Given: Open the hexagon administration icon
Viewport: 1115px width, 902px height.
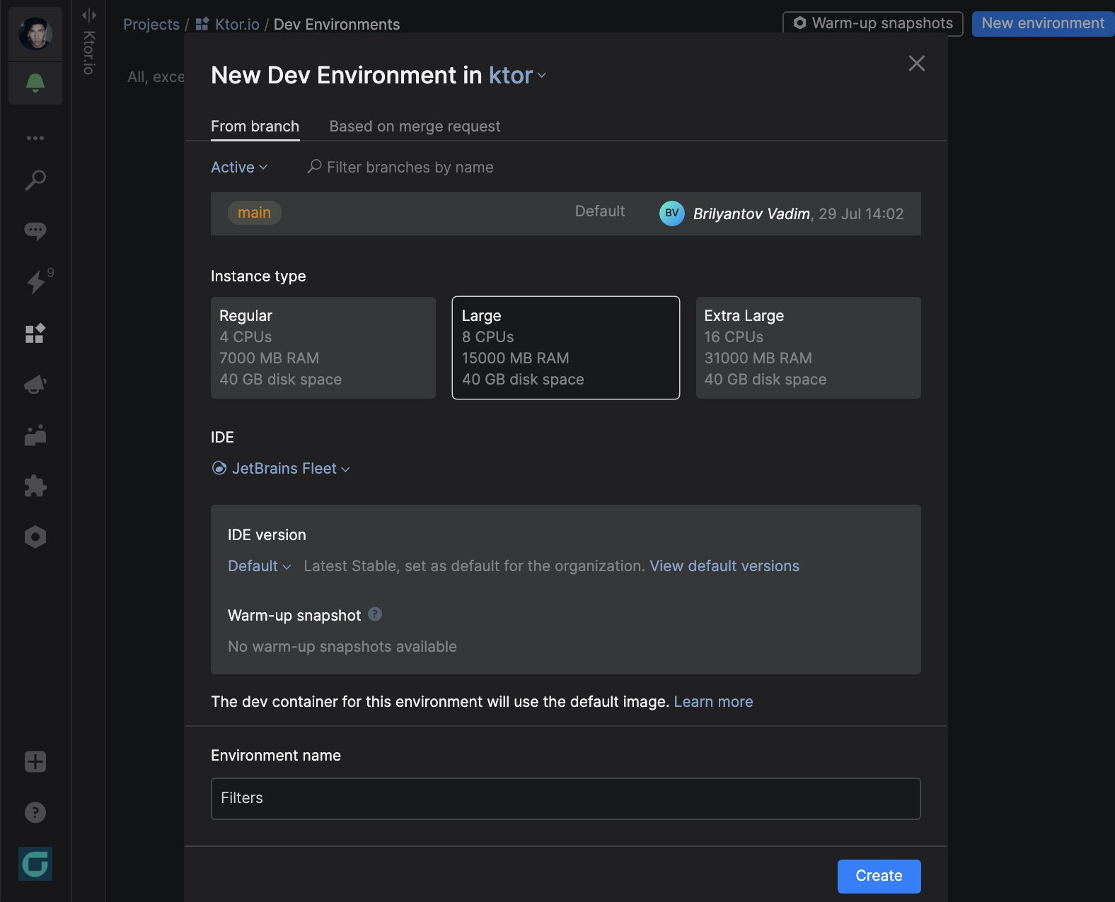Looking at the screenshot, I should pyautogui.click(x=35, y=537).
